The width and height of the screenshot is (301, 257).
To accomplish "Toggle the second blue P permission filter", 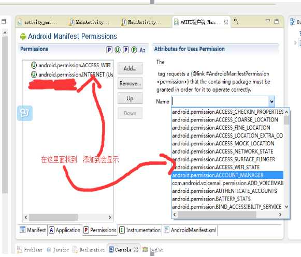I will (x=126, y=50).
